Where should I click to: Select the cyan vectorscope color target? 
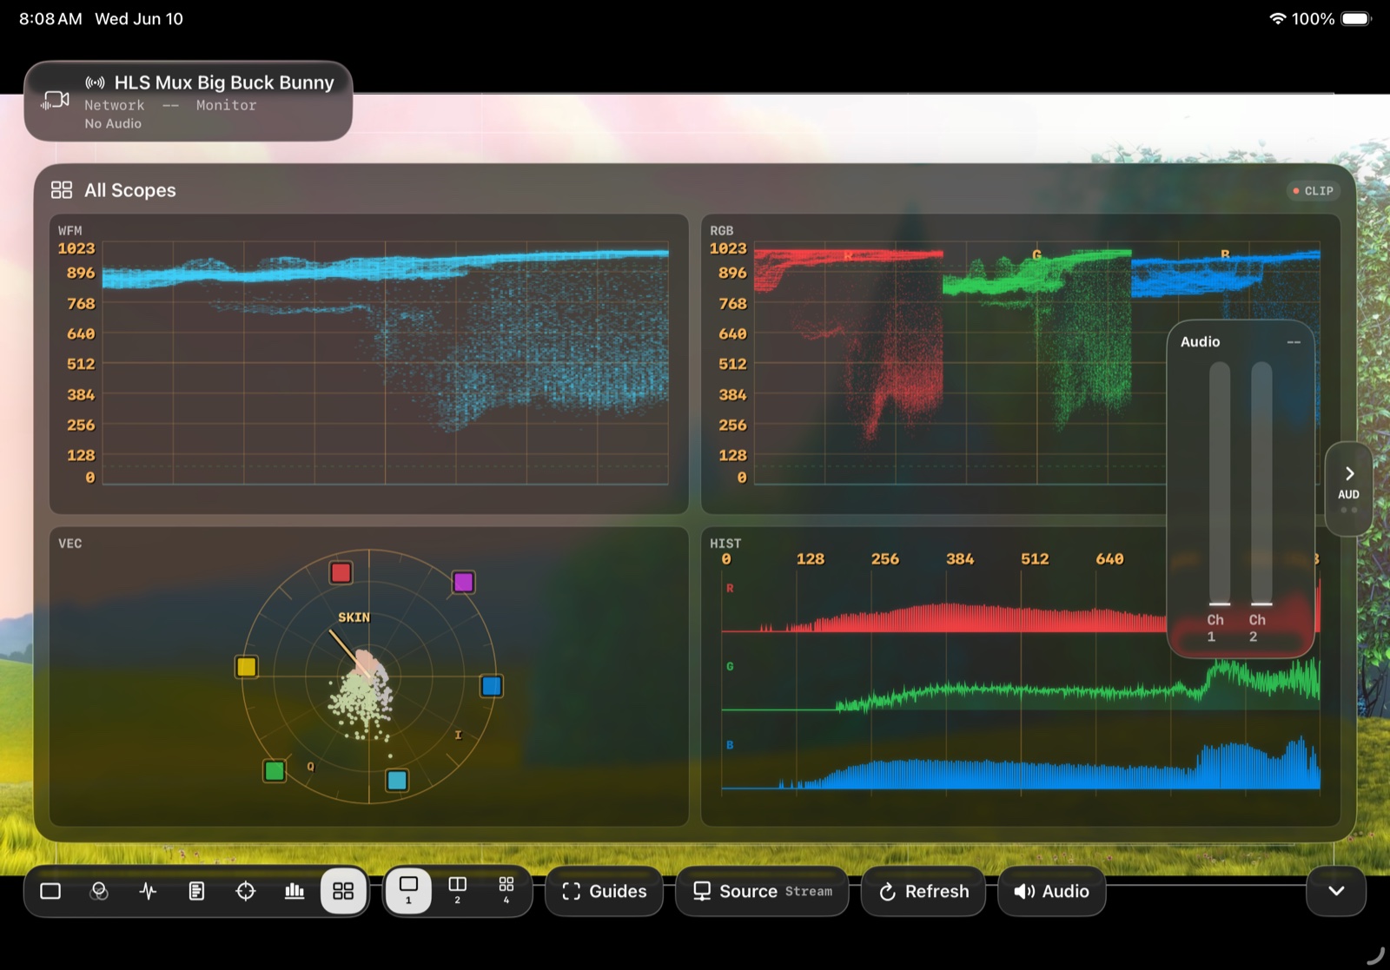(397, 780)
